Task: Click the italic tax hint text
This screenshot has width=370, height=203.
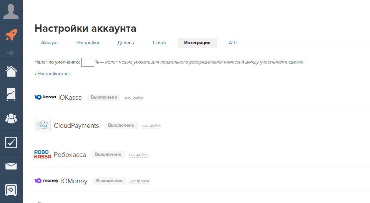Action: click(x=204, y=62)
